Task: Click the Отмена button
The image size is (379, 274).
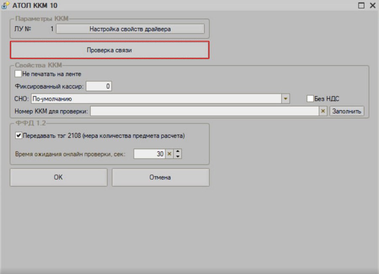Action: point(160,177)
